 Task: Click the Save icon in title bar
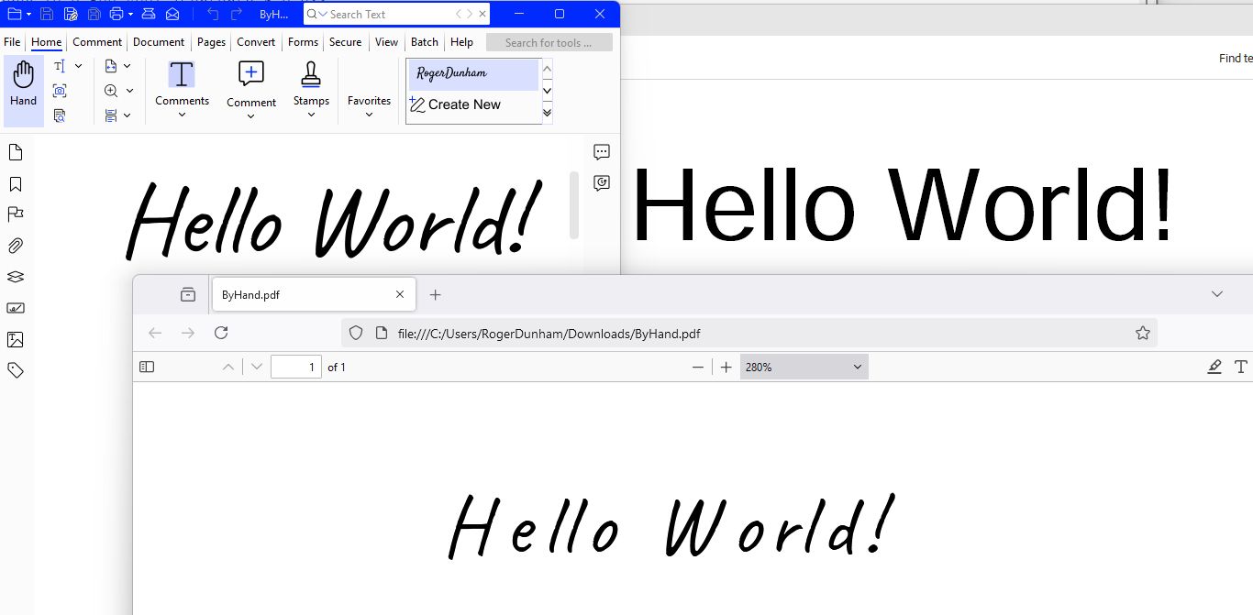pyautogui.click(x=47, y=14)
